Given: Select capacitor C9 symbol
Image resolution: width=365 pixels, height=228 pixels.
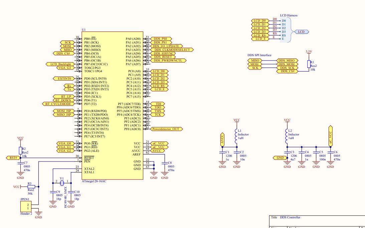Looking at the screenshot, I should pyautogui.click(x=53, y=192).
